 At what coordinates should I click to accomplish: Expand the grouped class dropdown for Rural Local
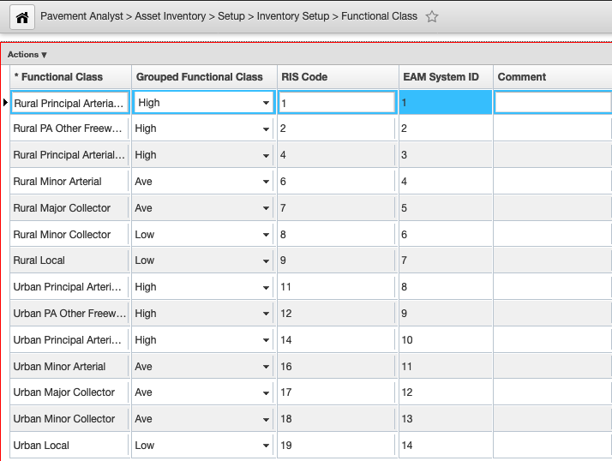coord(267,260)
